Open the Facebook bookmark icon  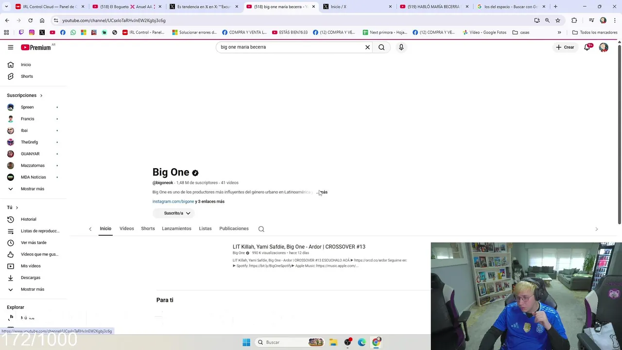pyautogui.click(x=63, y=33)
